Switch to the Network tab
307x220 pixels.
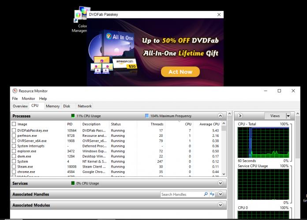pos(85,106)
